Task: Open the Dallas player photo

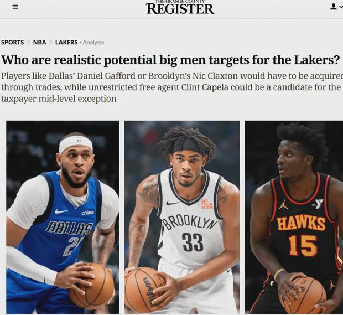Action: click(63, 217)
